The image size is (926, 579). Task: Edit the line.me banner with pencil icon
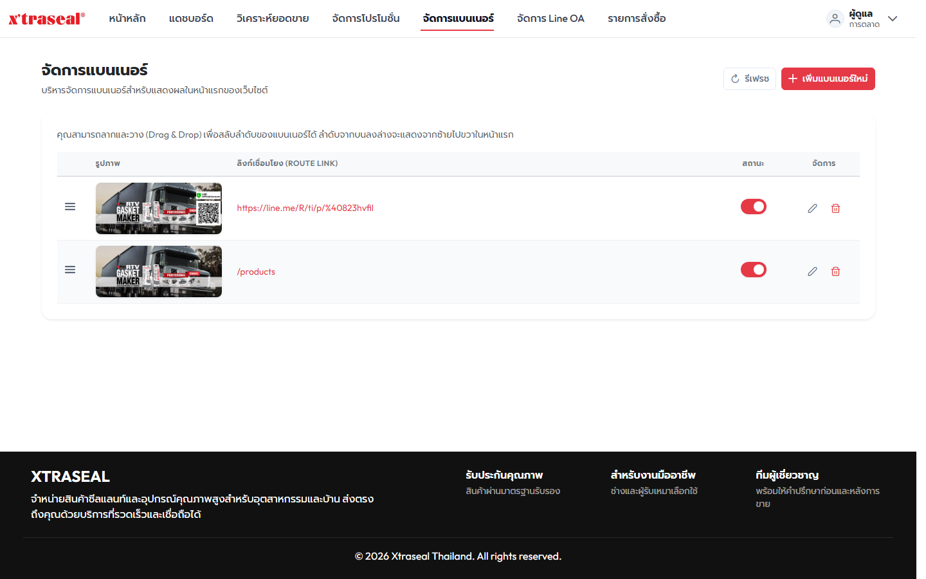tap(812, 208)
